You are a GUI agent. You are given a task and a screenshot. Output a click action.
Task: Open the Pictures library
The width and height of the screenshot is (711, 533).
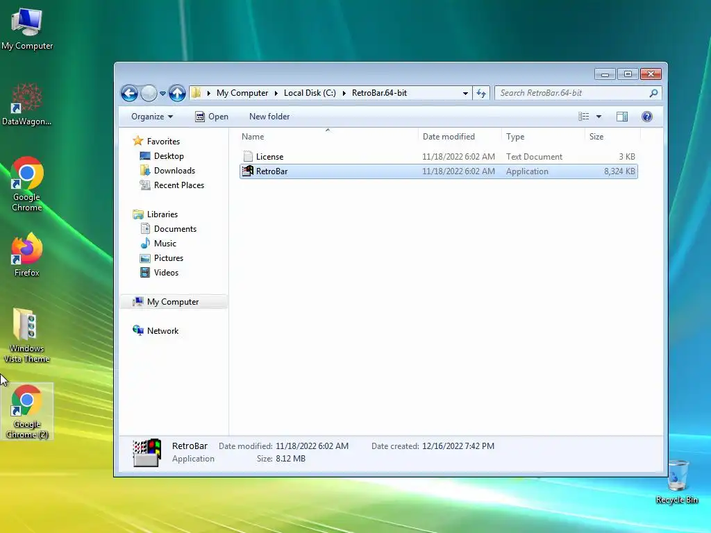click(x=162, y=258)
